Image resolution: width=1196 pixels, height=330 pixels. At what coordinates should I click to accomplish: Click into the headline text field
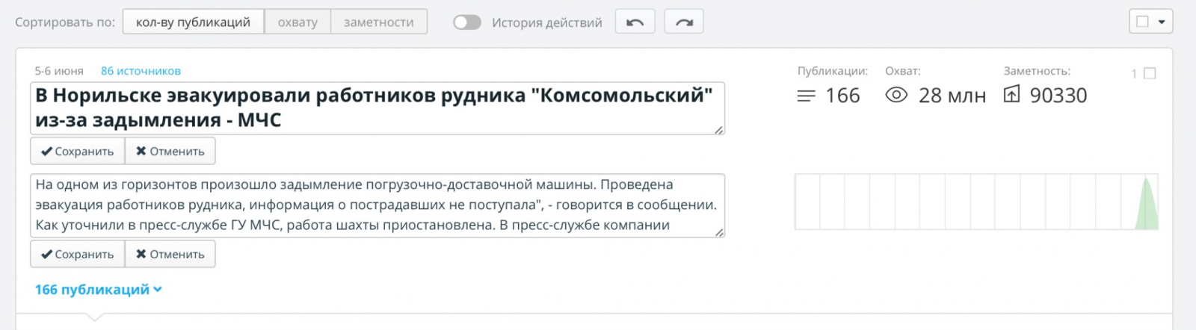coord(374,108)
